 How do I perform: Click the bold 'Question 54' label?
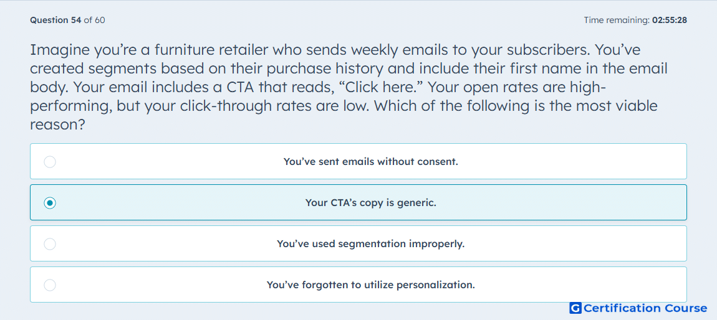[x=55, y=20]
